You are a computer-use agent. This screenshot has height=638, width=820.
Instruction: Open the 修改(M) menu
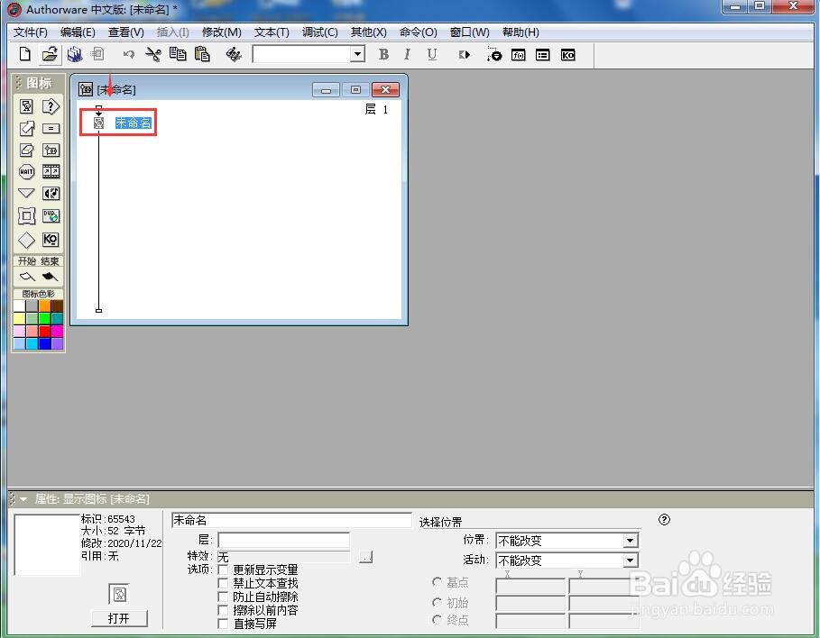(222, 32)
